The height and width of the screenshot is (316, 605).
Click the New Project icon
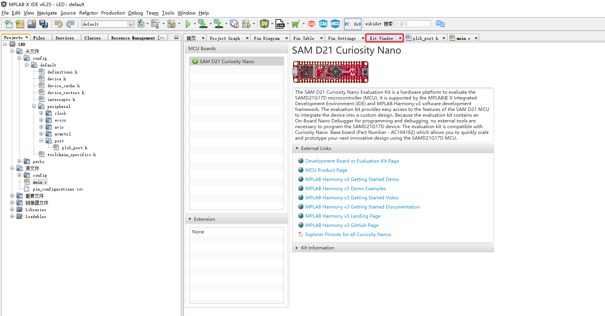tap(20, 24)
